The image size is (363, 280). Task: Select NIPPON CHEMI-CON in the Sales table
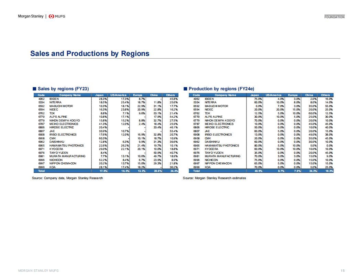[63, 163]
